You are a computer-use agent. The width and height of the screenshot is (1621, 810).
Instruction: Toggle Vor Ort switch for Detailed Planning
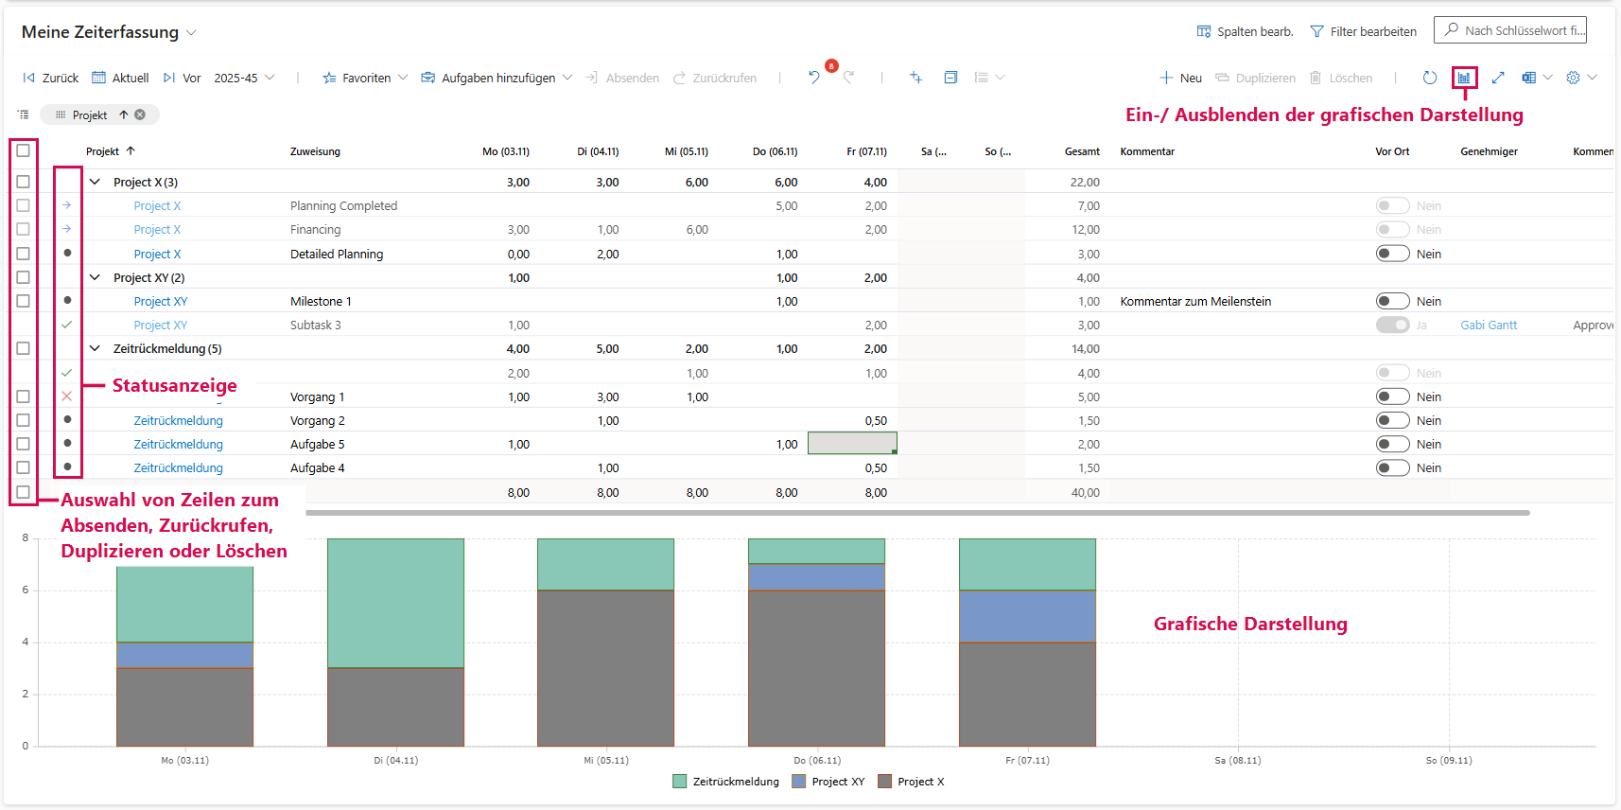(1392, 254)
